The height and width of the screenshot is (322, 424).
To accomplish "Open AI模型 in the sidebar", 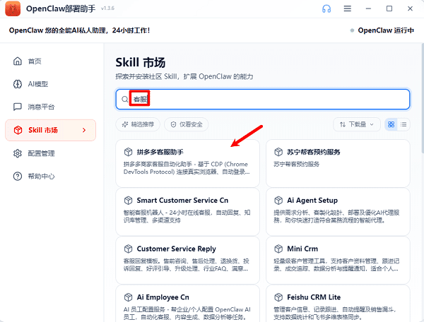I will coord(37,84).
